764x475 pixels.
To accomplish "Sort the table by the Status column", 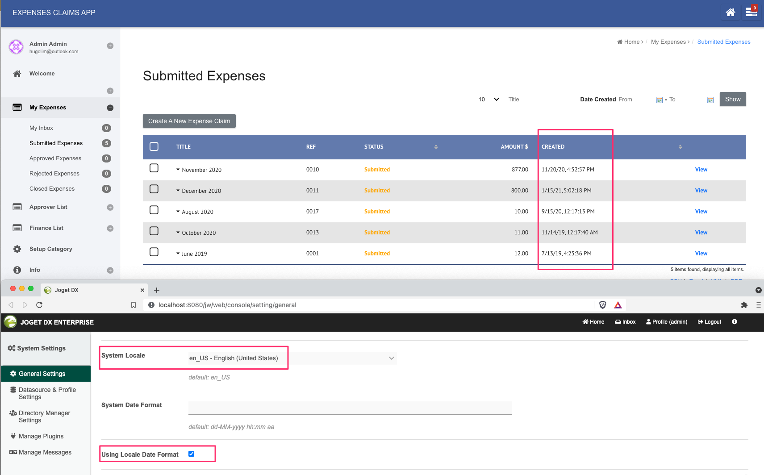I will (435, 147).
